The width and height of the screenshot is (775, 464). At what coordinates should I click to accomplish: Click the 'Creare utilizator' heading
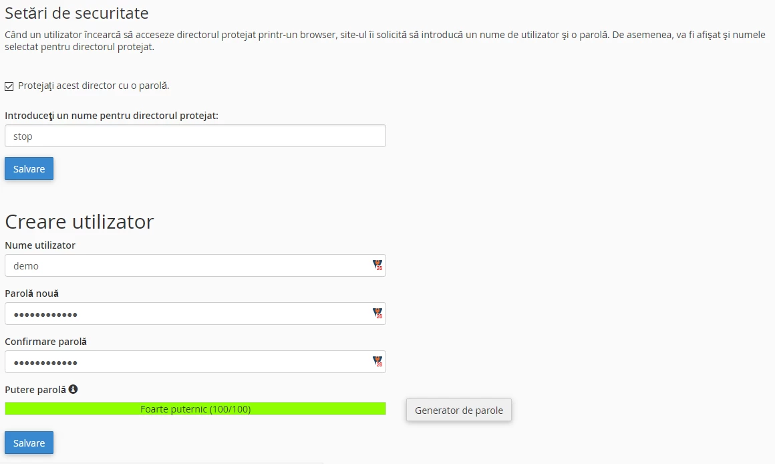click(79, 221)
